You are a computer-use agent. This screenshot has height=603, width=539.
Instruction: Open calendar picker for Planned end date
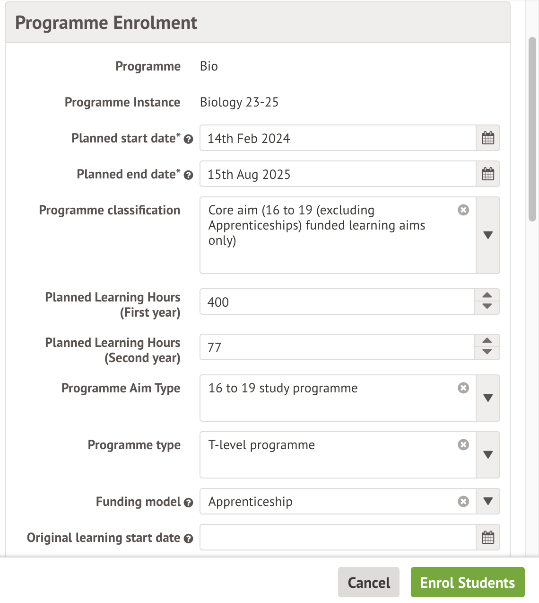coord(487,174)
